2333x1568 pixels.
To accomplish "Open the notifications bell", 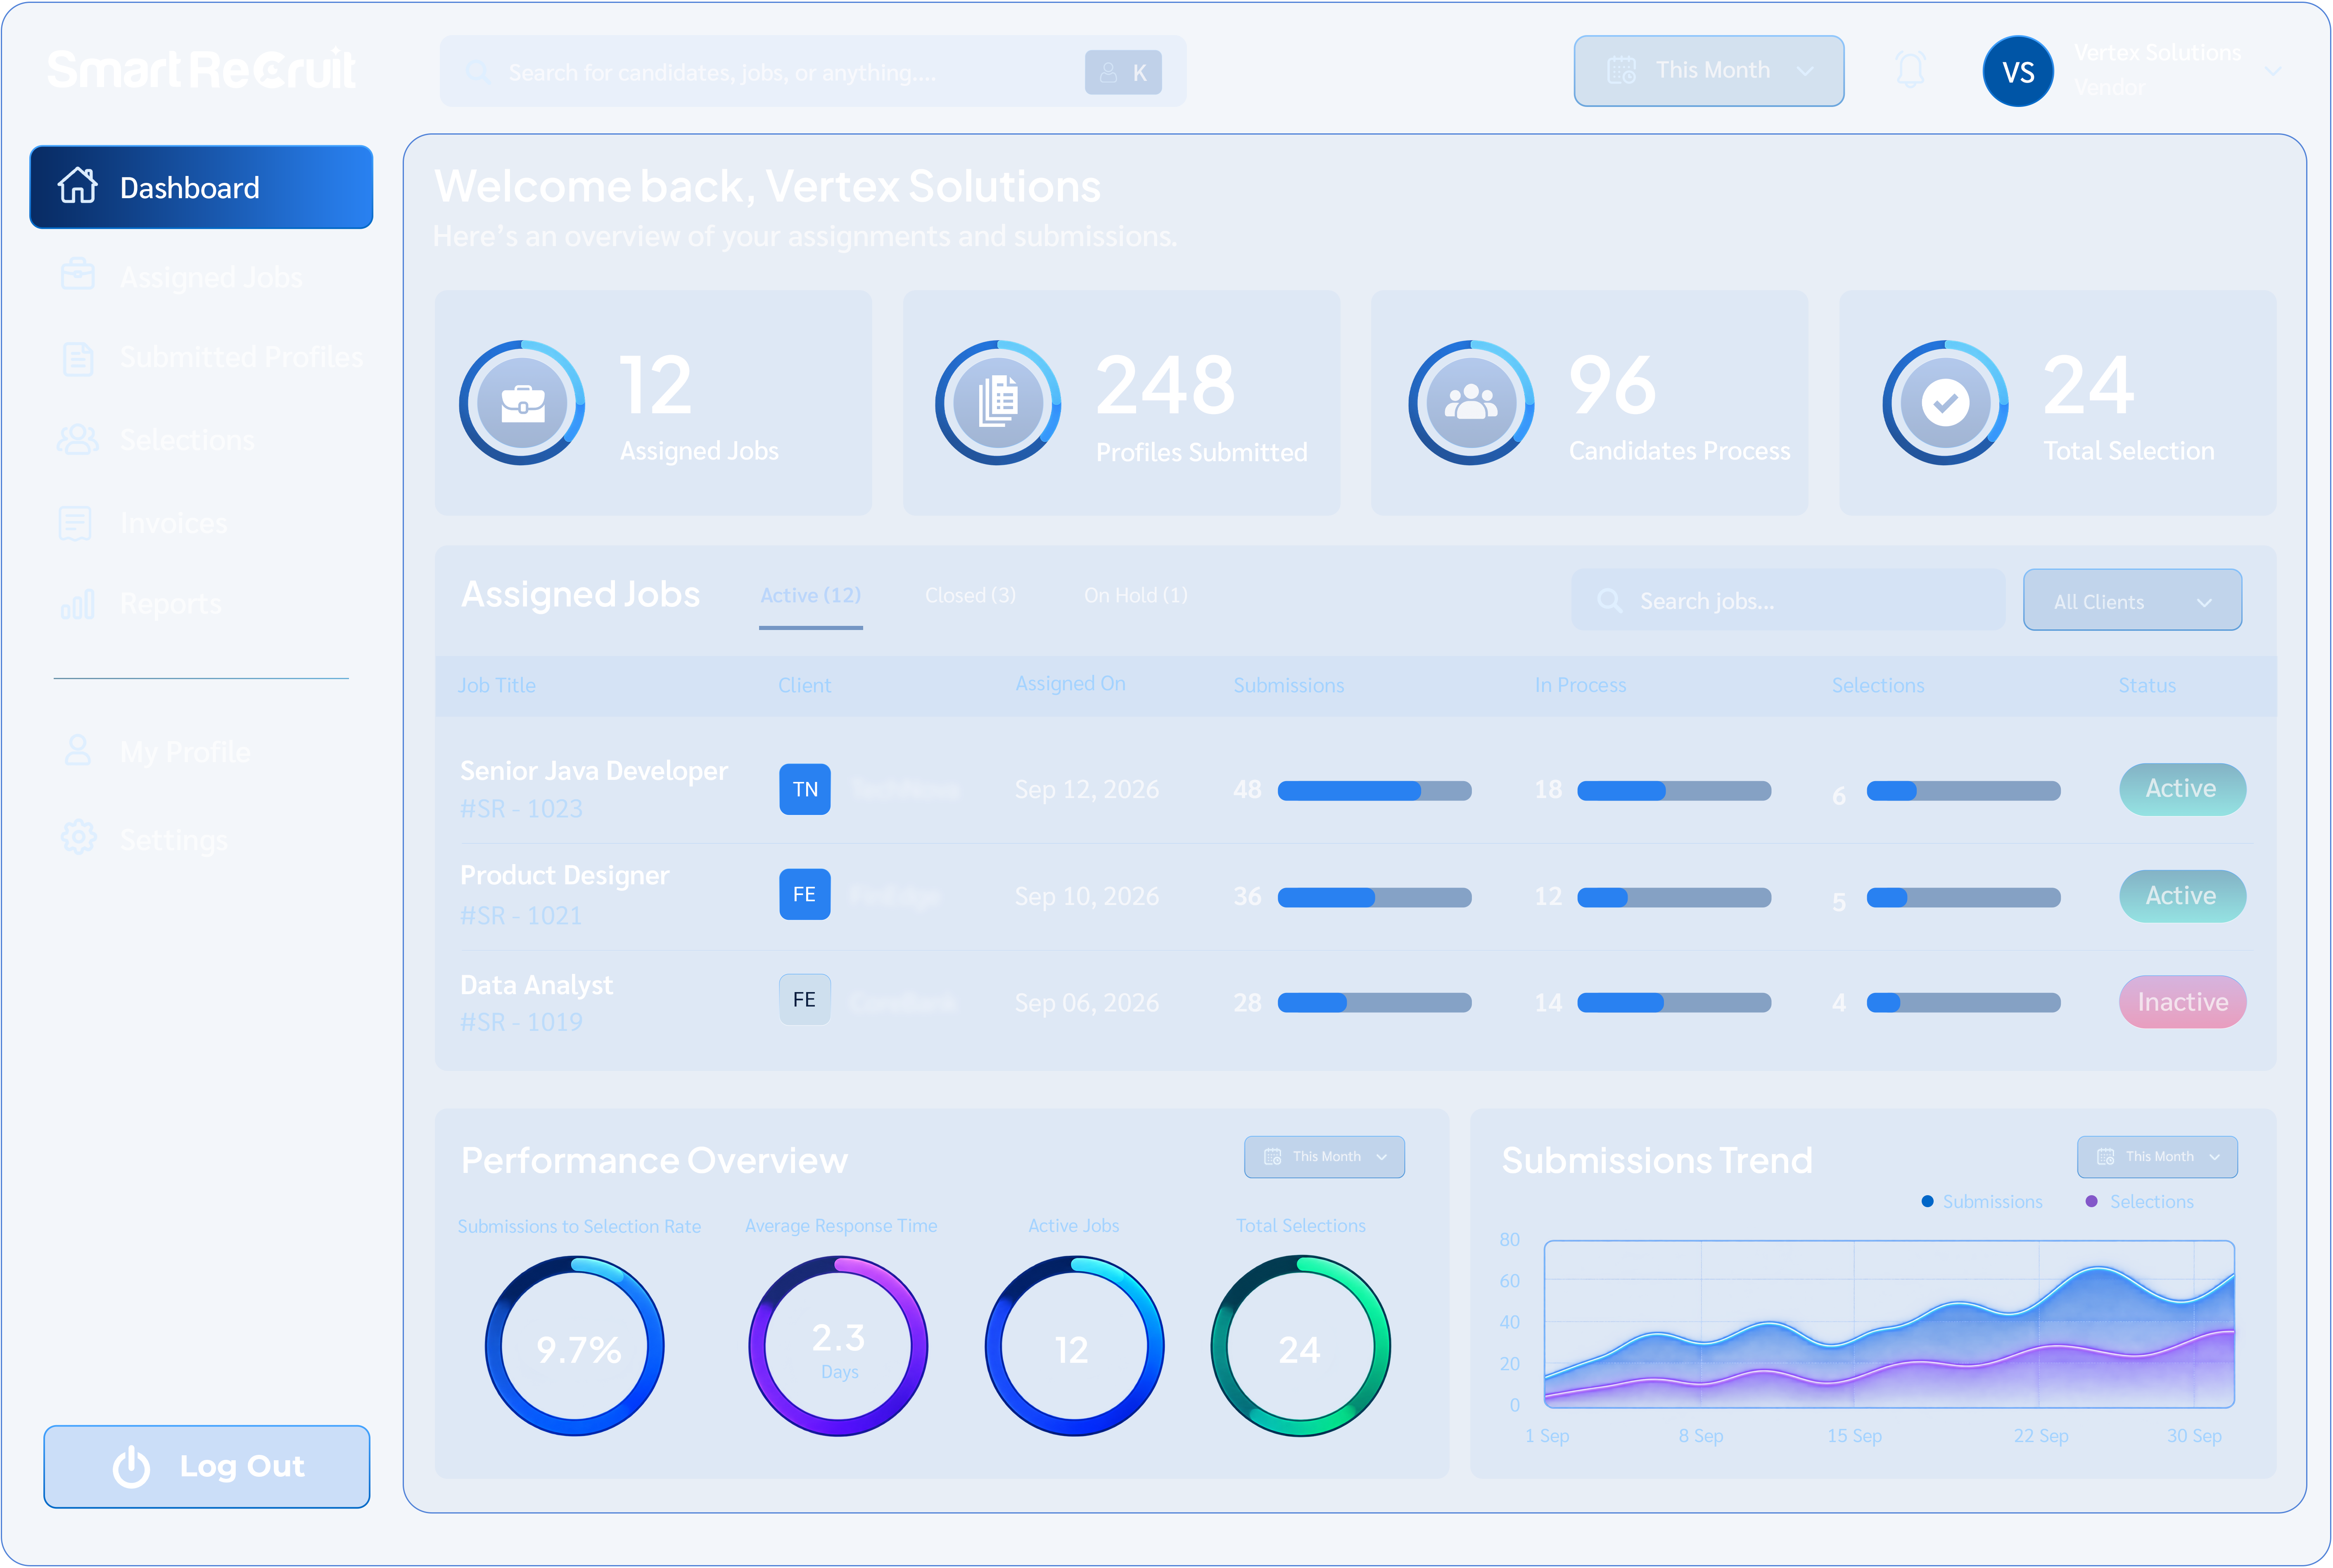I will (x=1911, y=70).
